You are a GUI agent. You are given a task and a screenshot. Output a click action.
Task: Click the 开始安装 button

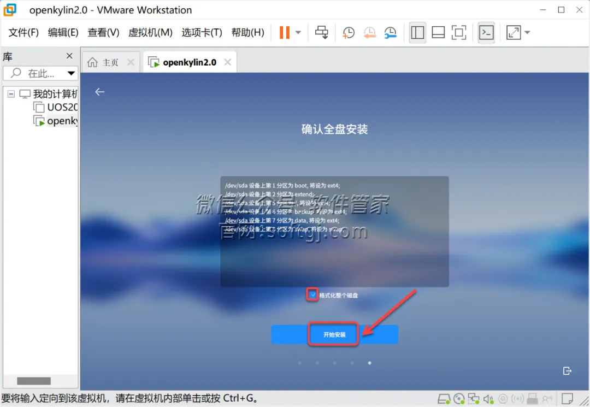pyautogui.click(x=334, y=334)
